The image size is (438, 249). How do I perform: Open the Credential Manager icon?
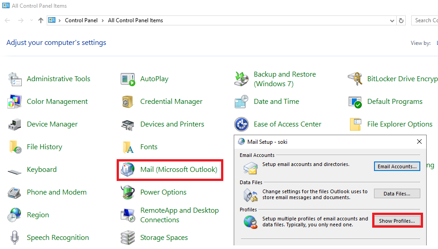(128, 102)
